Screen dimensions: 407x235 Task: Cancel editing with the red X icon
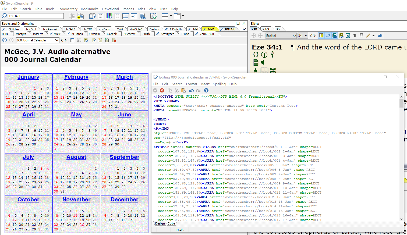tap(162, 90)
